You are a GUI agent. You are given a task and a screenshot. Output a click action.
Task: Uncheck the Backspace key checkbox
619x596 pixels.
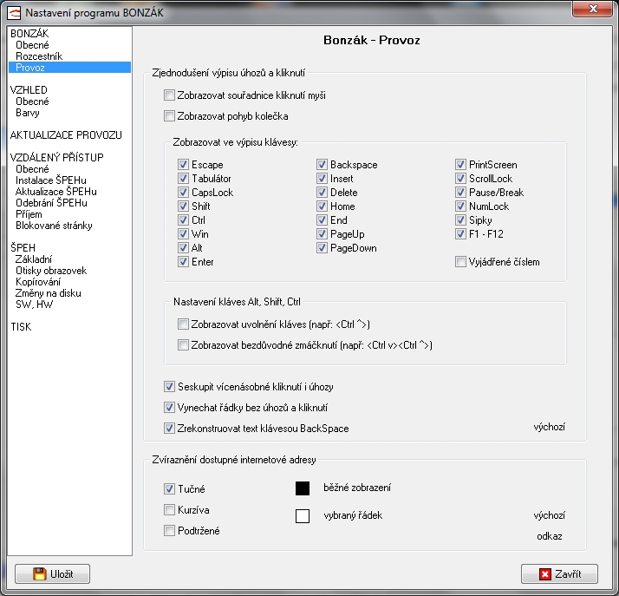(x=323, y=164)
